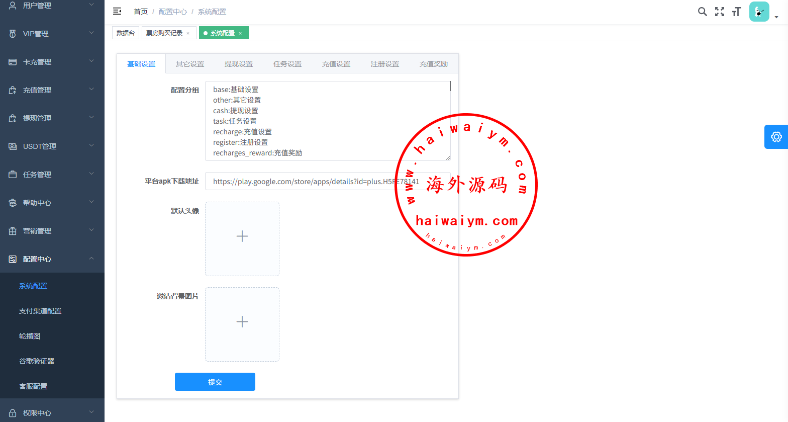The image size is (788, 422).
Task: Expand the VIP管理 sidebar menu
Action: (52, 34)
